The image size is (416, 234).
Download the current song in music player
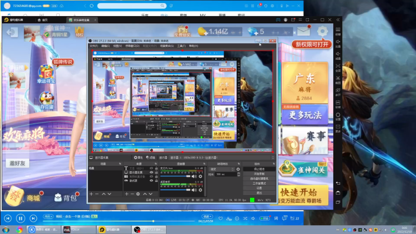[x=229, y=218]
